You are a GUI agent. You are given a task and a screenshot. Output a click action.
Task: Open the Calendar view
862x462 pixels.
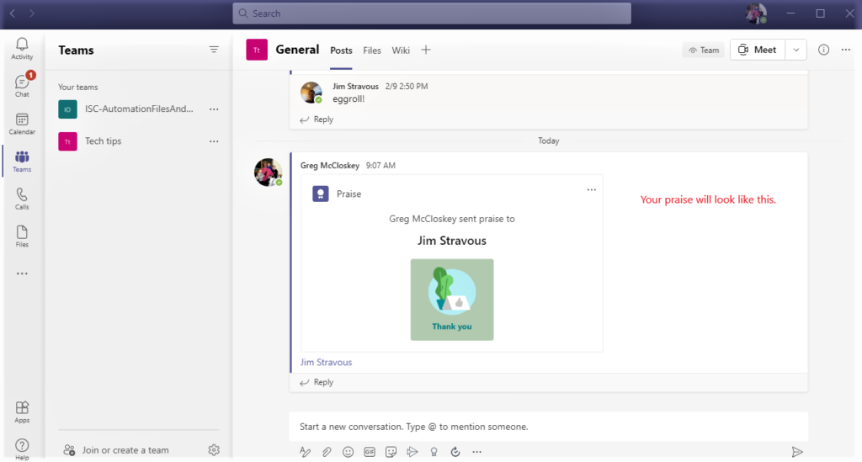(x=22, y=124)
